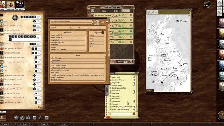224x126 pixels.
Task: Select Ser Merick portrait at top-left
Action: 20,5
